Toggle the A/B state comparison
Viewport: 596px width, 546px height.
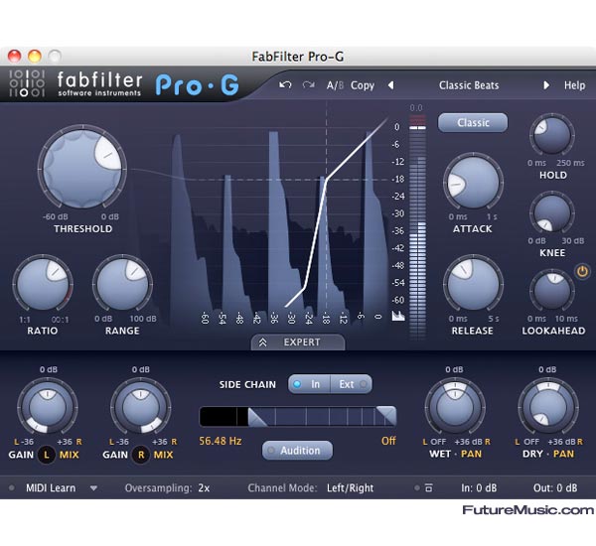(335, 85)
